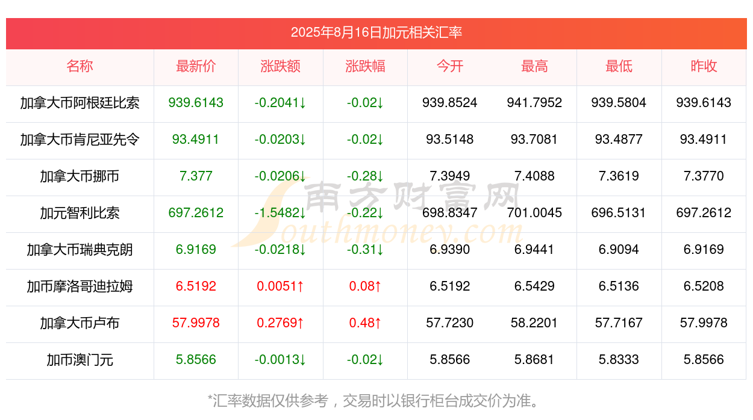Click high value 701.0045

click(x=534, y=213)
